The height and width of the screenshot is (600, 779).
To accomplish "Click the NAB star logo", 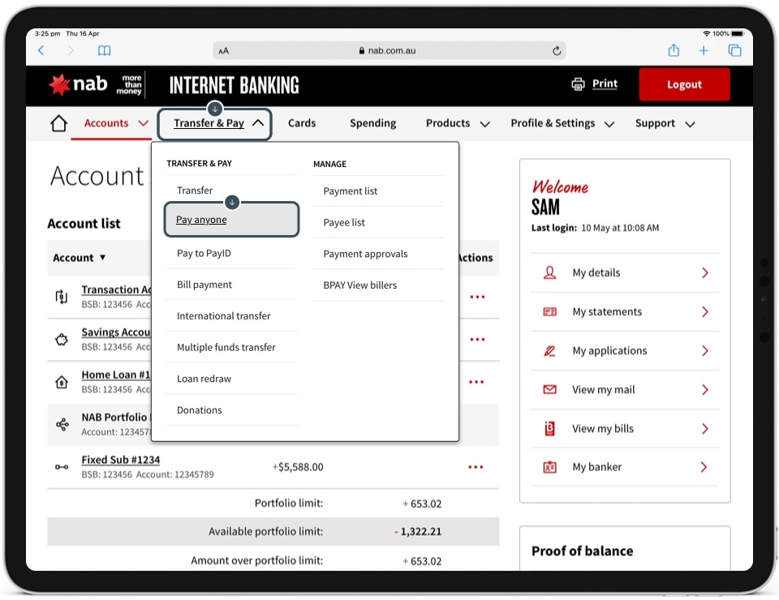I will [59, 85].
